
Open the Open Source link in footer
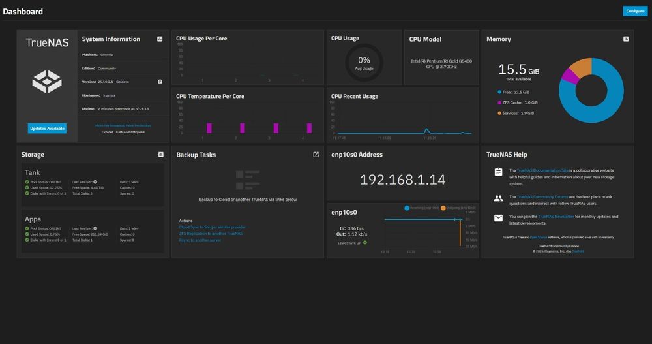tap(539, 238)
